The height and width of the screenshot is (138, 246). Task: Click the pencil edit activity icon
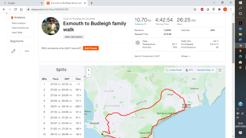point(13,51)
